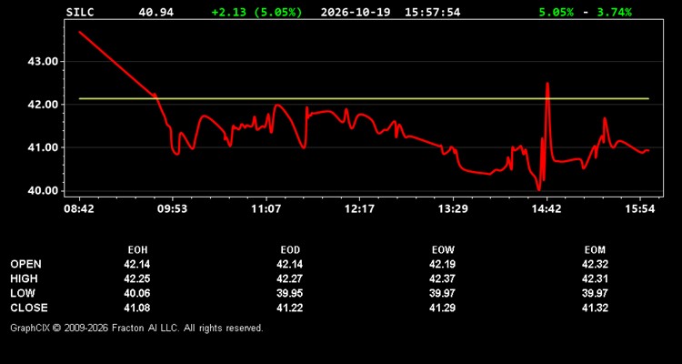The height and width of the screenshot is (364, 682).
Task: Click the GraphCIX copyright notice
Action: tap(136, 328)
